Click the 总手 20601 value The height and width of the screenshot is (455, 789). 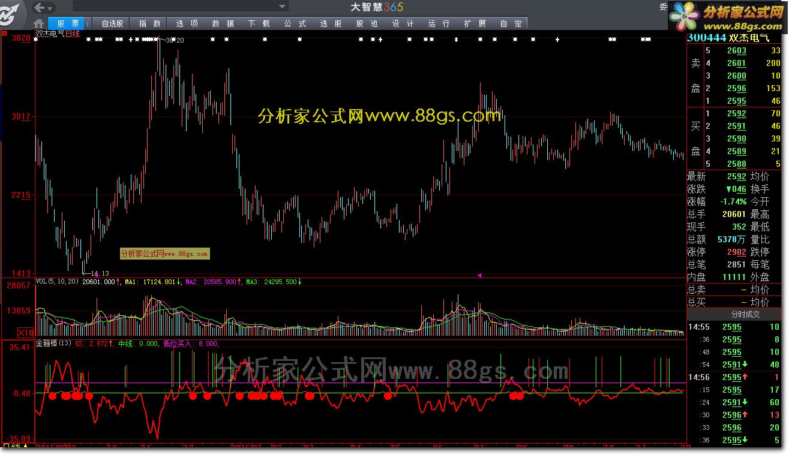(x=734, y=215)
